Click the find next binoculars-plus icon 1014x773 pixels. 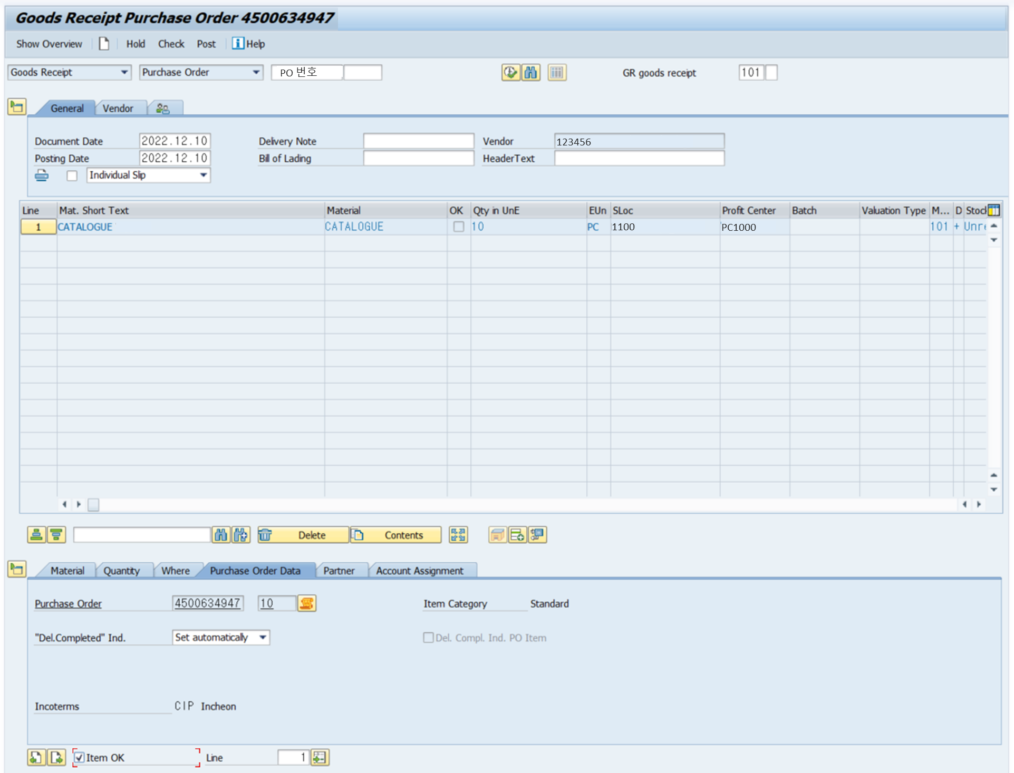tap(240, 535)
